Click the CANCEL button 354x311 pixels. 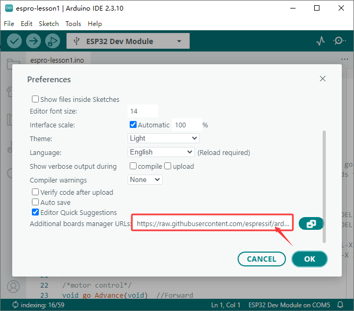262,259
